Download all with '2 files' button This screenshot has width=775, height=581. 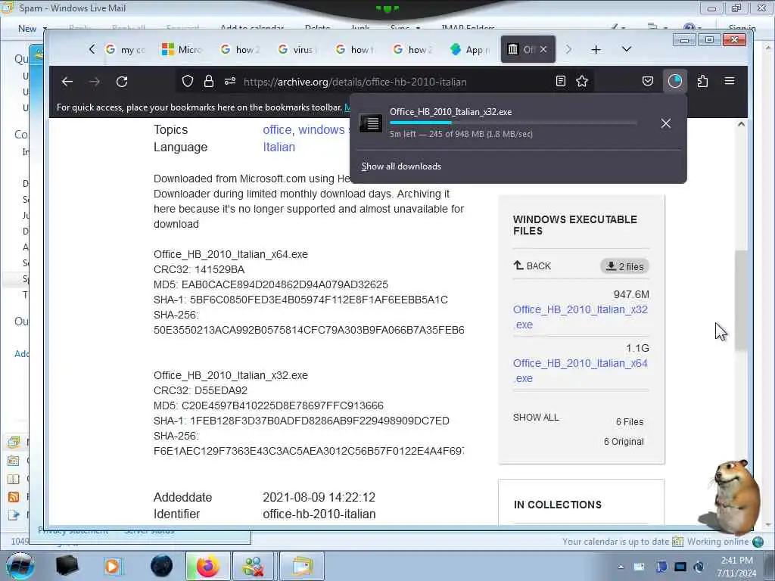tap(624, 266)
